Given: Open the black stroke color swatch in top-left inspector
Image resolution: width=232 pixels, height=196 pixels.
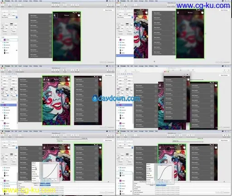Looking at the screenshot, I should 12,24.
